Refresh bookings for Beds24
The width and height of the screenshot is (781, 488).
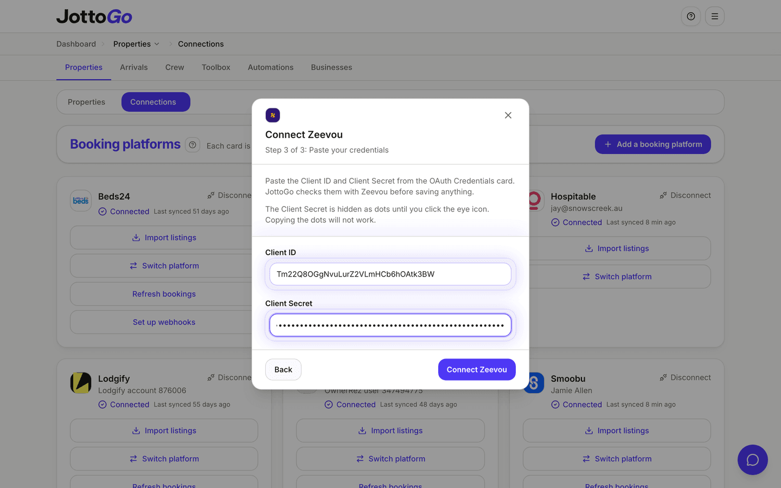tap(164, 294)
